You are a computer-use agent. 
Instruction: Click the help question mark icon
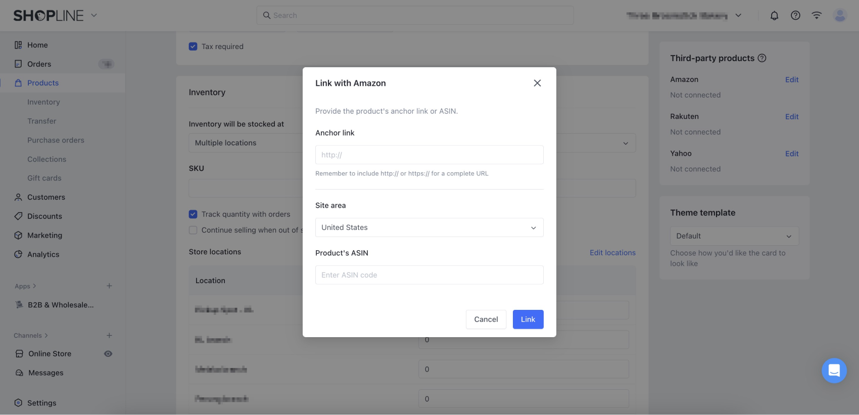pyautogui.click(x=795, y=16)
